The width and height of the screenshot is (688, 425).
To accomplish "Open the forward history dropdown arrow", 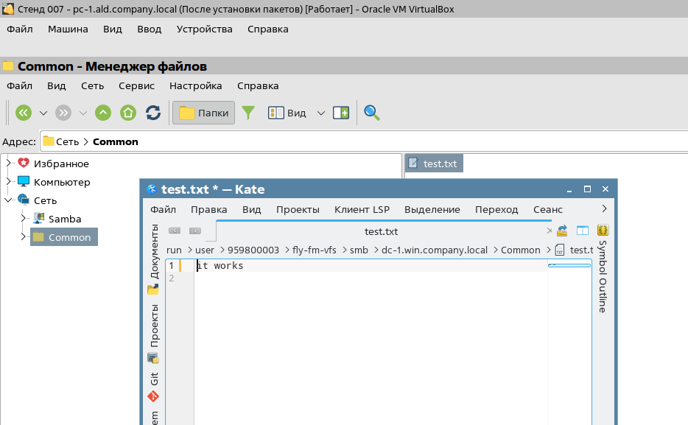I will 83,113.
